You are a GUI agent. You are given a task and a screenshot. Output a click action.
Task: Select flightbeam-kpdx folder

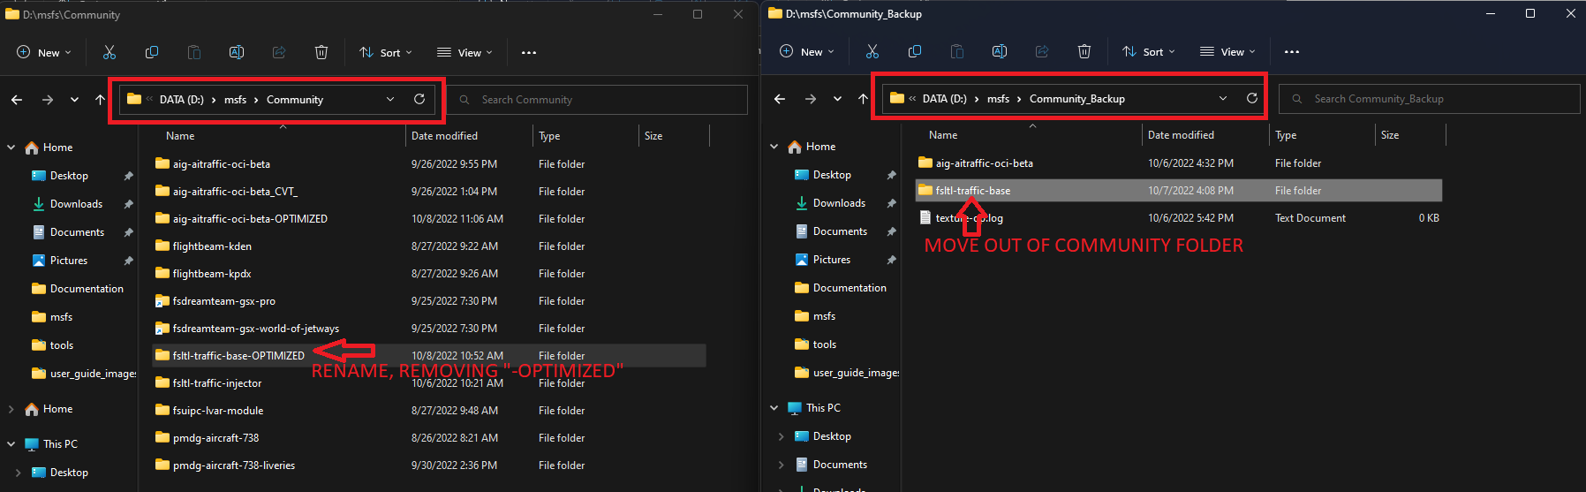[429, 274]
